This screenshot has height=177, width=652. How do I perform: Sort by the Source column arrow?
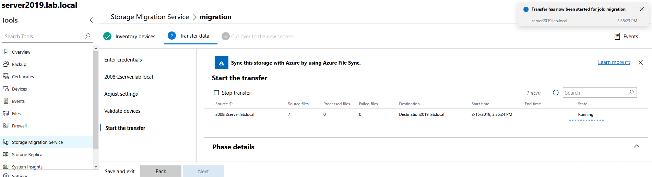click(231, 104)
